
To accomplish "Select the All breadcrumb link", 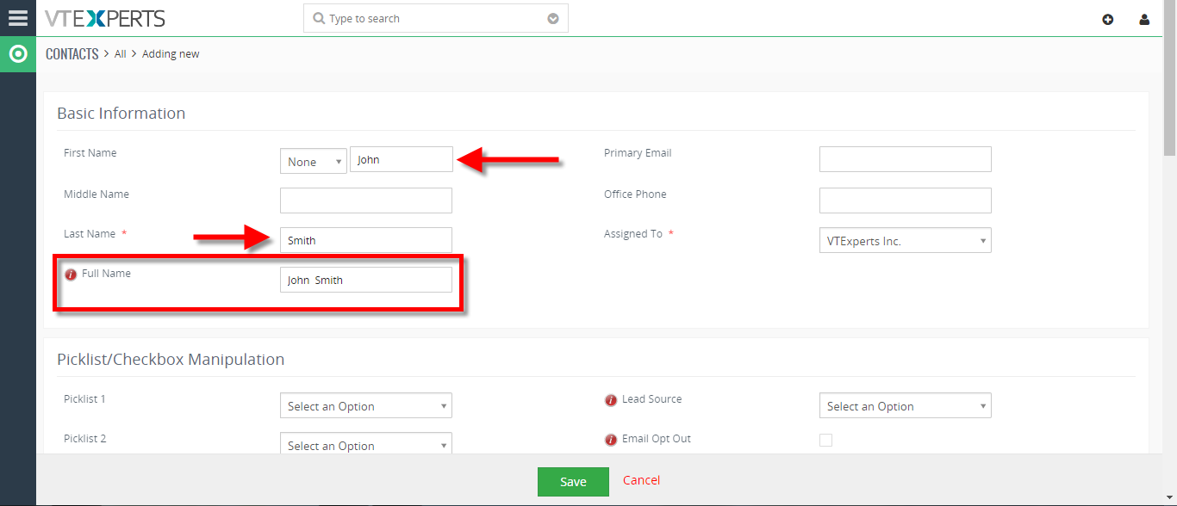I will (121, 53).
